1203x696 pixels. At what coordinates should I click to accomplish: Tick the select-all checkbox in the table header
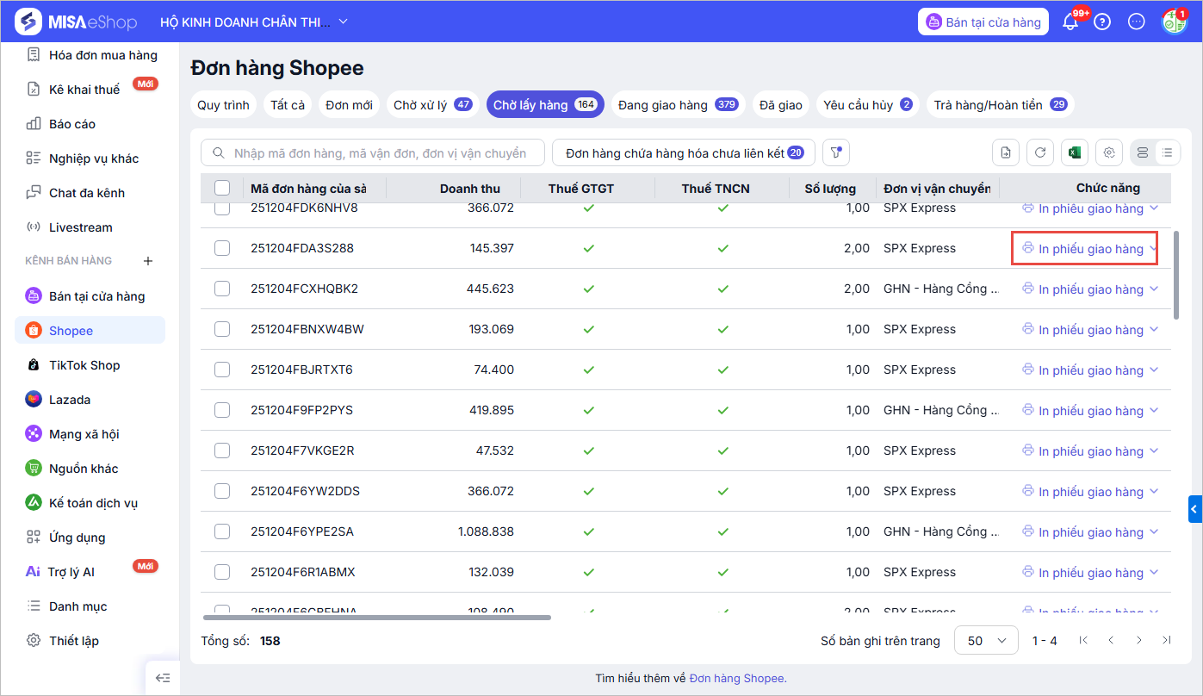(x=222, y=188)
